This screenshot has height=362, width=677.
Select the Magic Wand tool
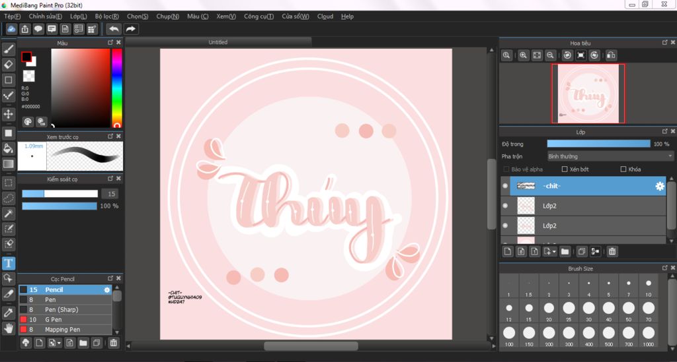pos(8,214)
